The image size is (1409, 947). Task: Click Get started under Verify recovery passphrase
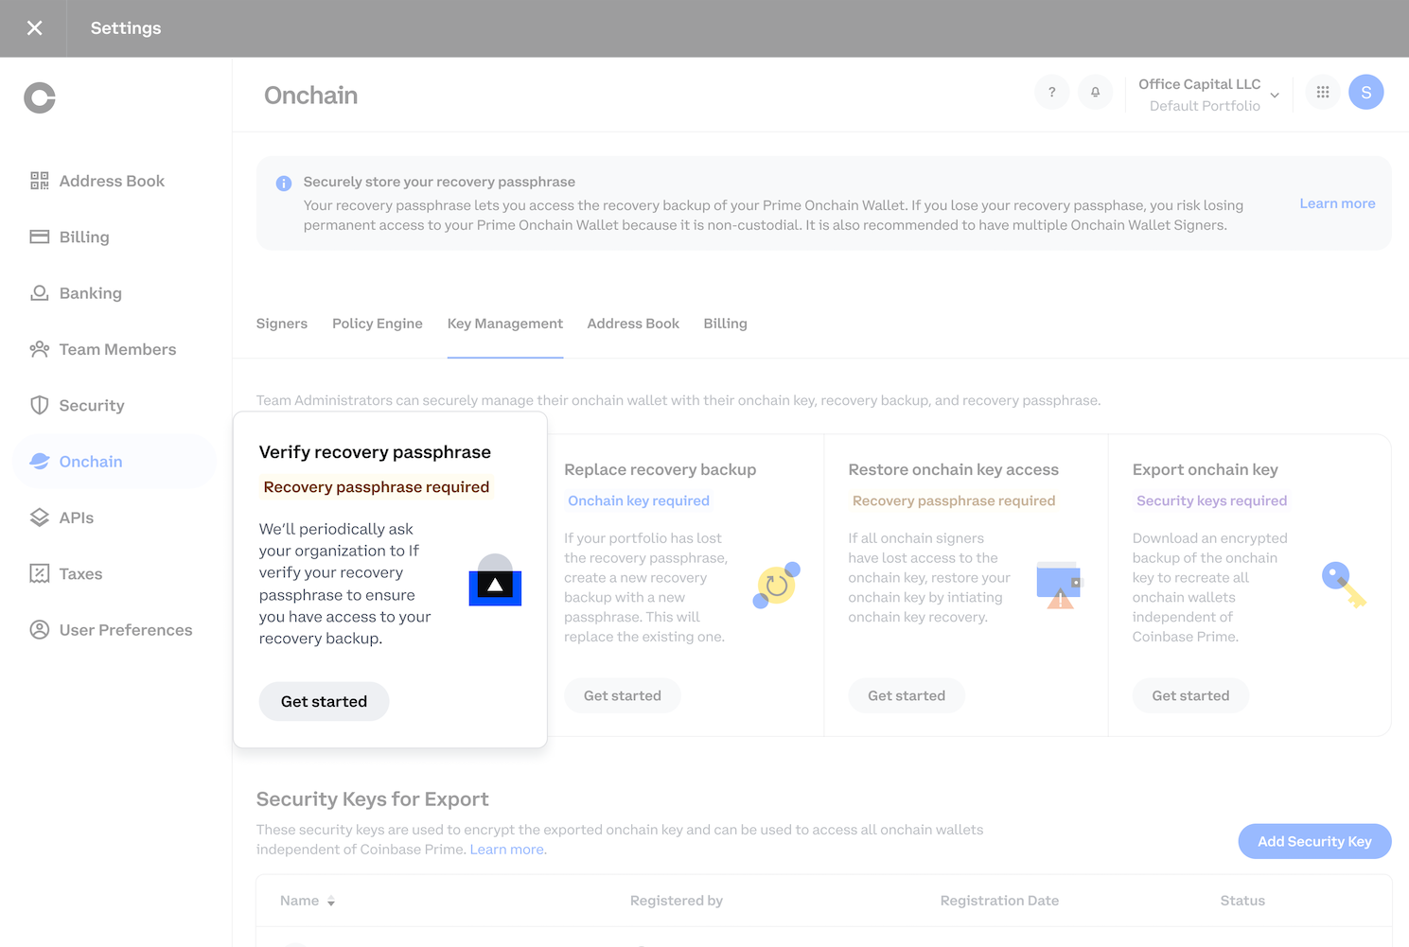point(324,701)
